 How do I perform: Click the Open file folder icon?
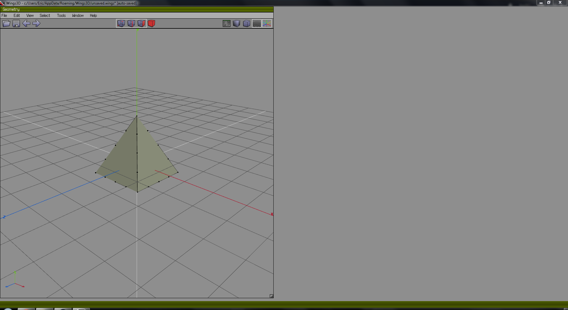tap(6, 23)
